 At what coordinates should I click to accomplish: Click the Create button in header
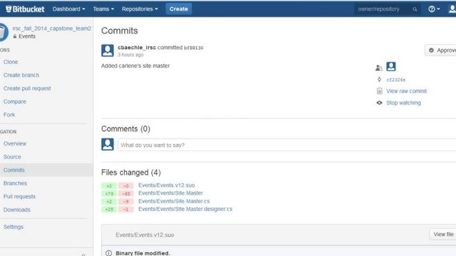(x=179, y=9)
